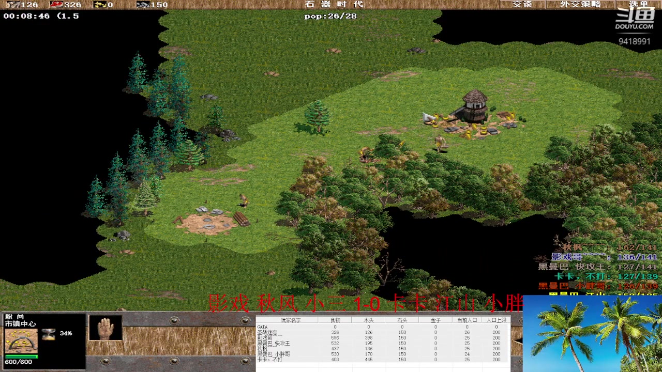
Task: Click the 黑曼巴_快攻王 row in the table
Action: (383, 343)
